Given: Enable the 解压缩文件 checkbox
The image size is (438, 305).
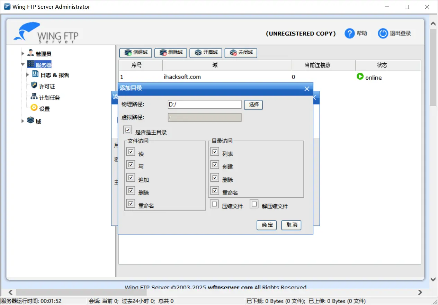Looking at the screenshot, I should click(254, 204).
